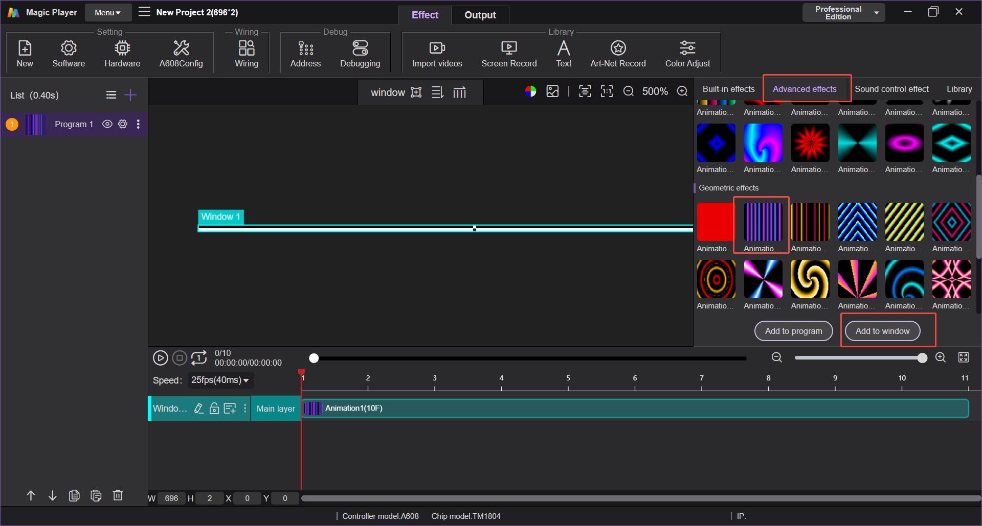Open Program 1 more options dots
The width and height of the screenshot is (982, 526).
coord(138,124)
